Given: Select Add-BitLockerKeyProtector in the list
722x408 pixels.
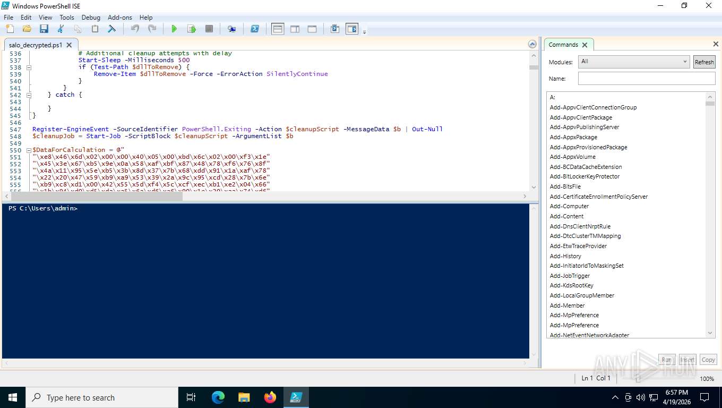Looking at the screenshot, I should tap(585, 176).
